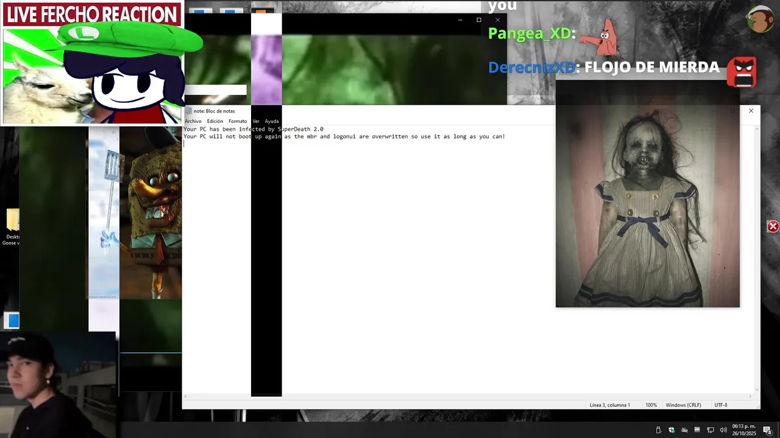This screenshot has width=780, height=438.
Task: Close the Notepad window
Action: (x=751, y=111)
